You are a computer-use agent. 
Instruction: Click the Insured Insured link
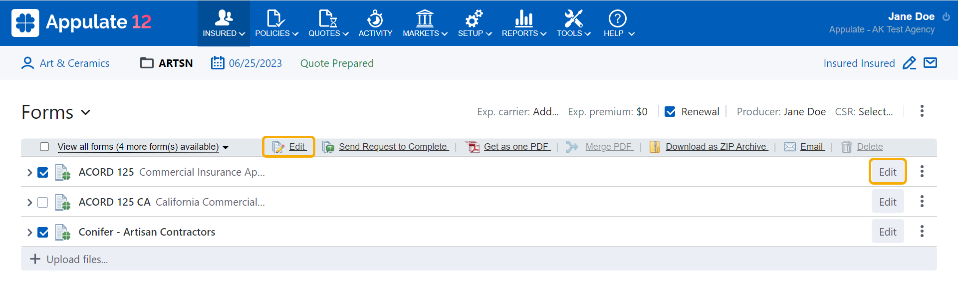tap(859, 63)
